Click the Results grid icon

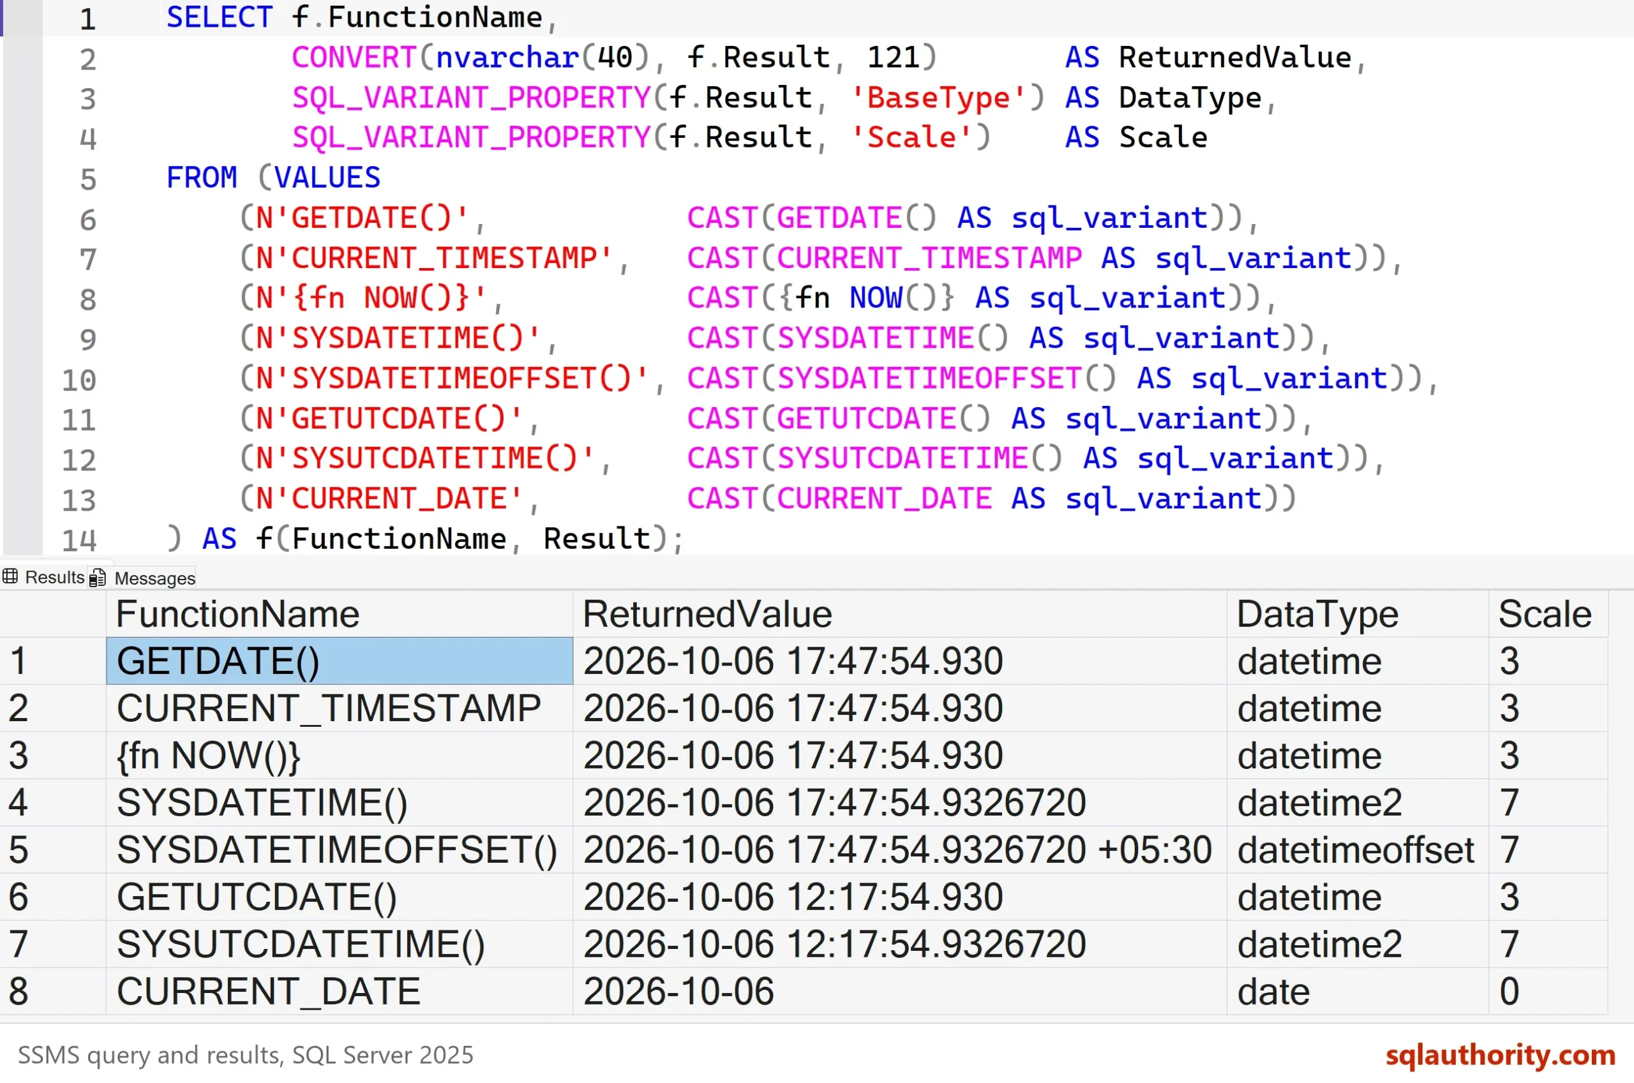(x=10, y=576)
